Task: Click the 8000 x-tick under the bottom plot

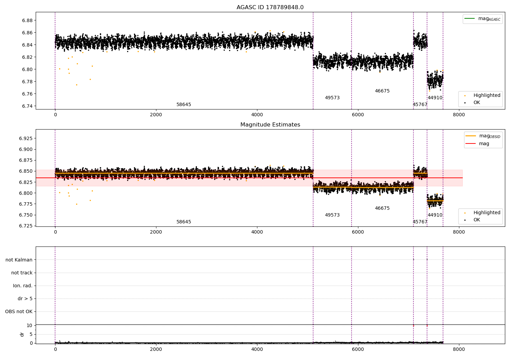Action: pos(459,350)
